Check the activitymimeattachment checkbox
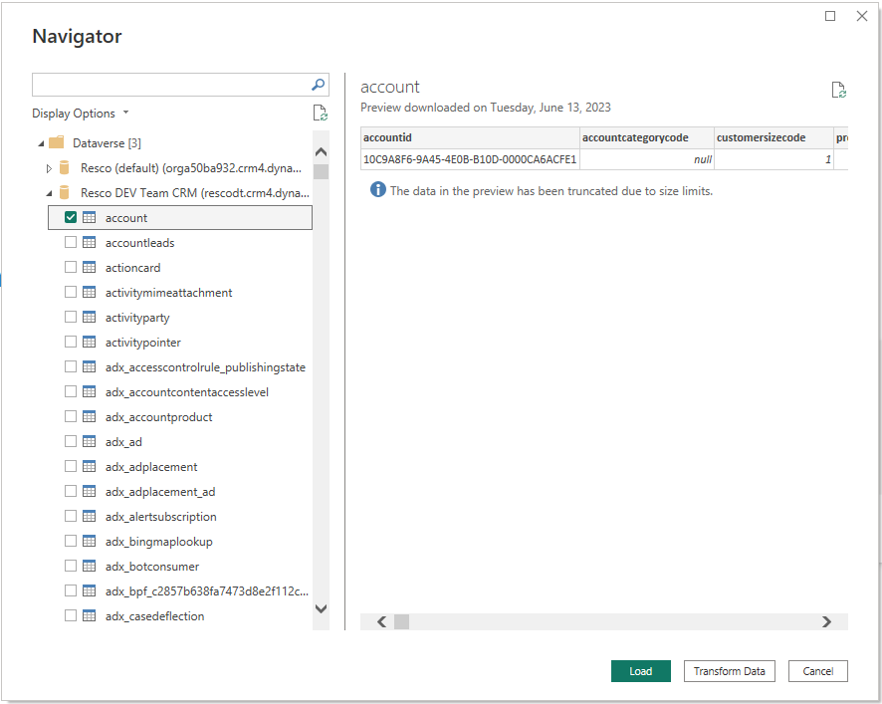This screenshot has height=704, width=882. click(71, 292)
